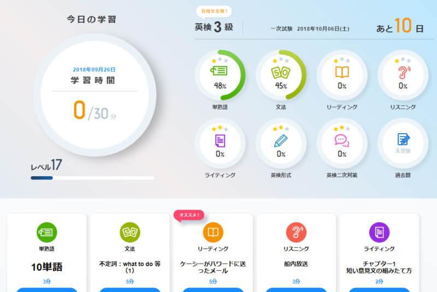Viewport: 437px width, 292px height.
Task: Click the olive 文法 card icon
Action: (130, 232)
